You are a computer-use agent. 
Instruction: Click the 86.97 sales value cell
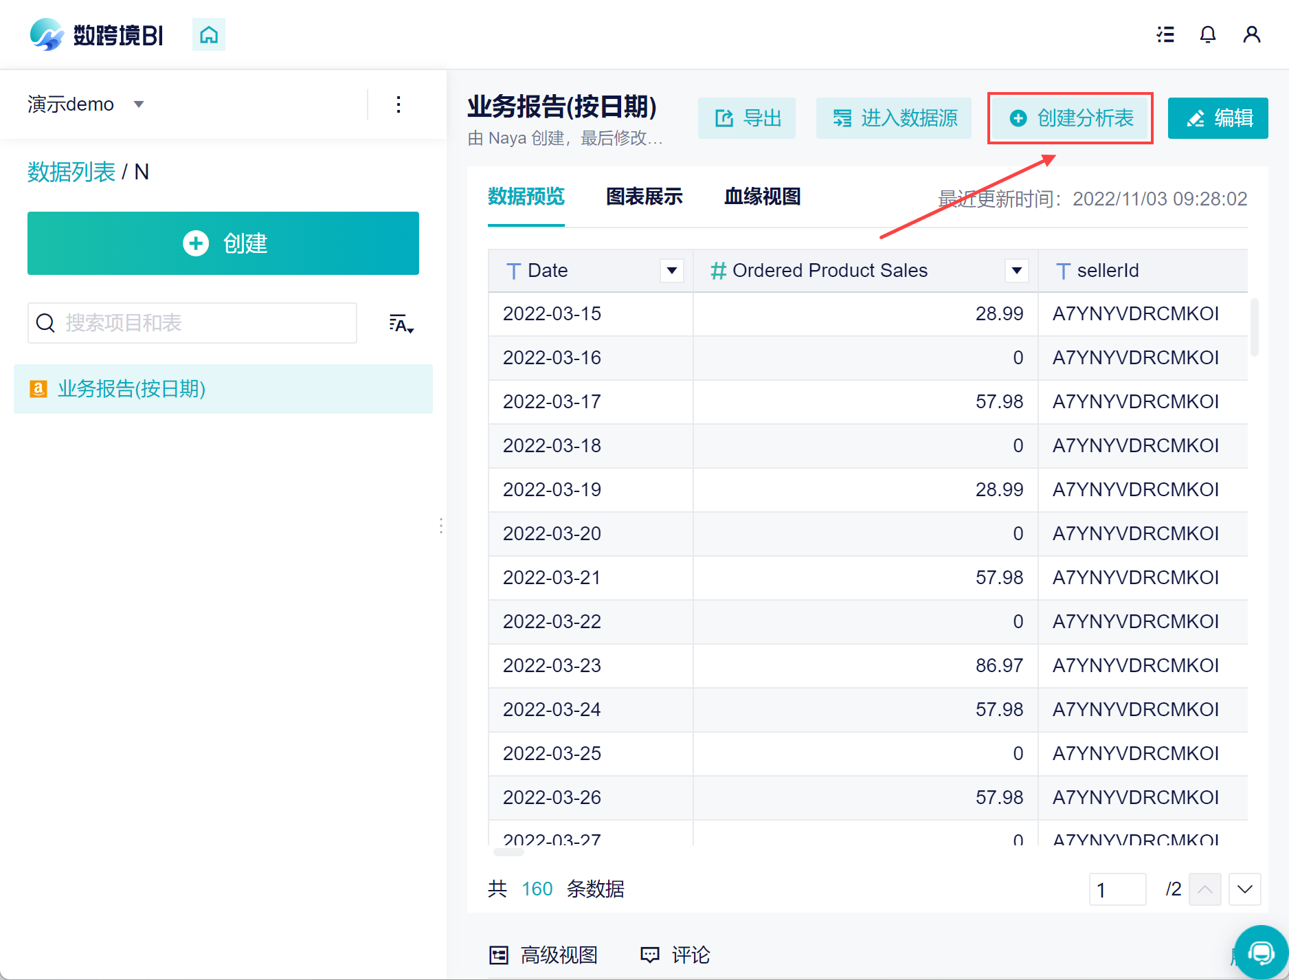tap(866, 666)
